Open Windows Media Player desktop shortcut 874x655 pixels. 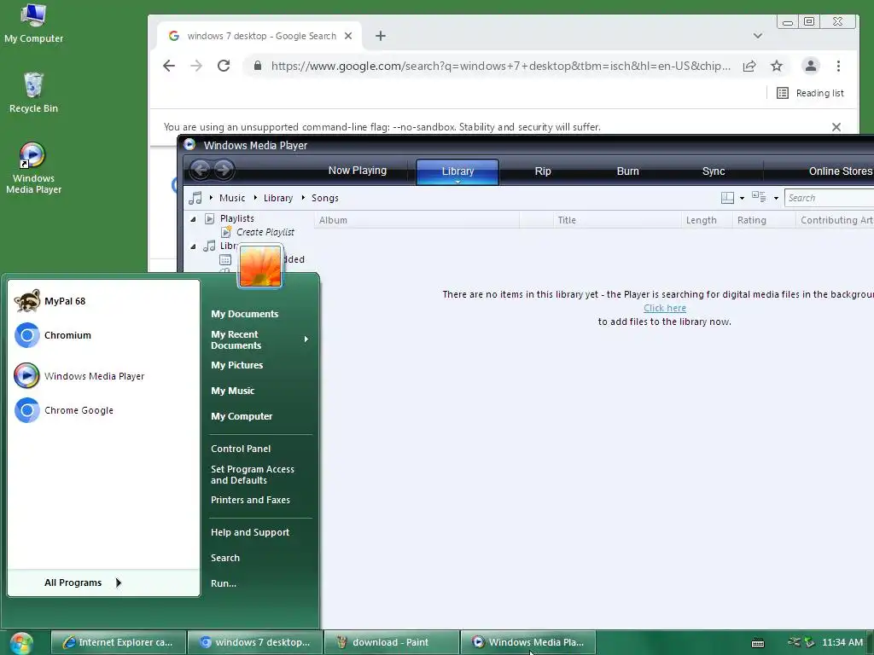33,168
